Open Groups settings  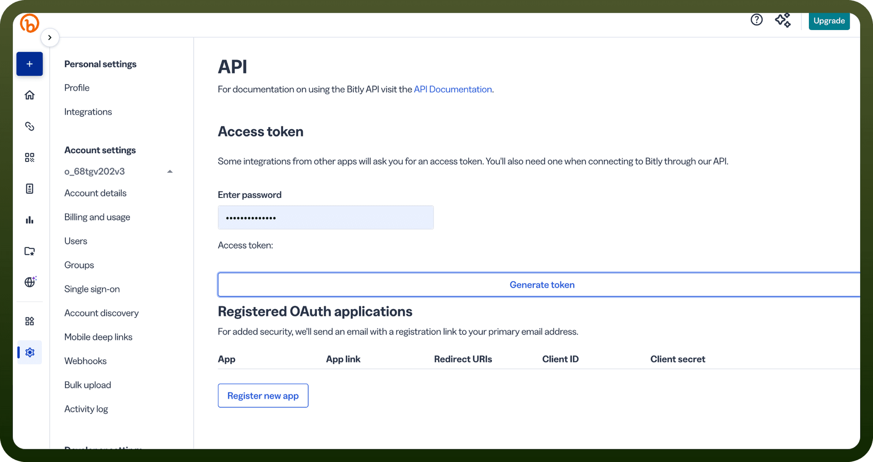tap(79, 265)
